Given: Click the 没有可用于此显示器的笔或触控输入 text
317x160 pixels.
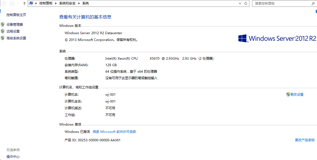Looking at the screenshot, I should click(x=131, y=78).
